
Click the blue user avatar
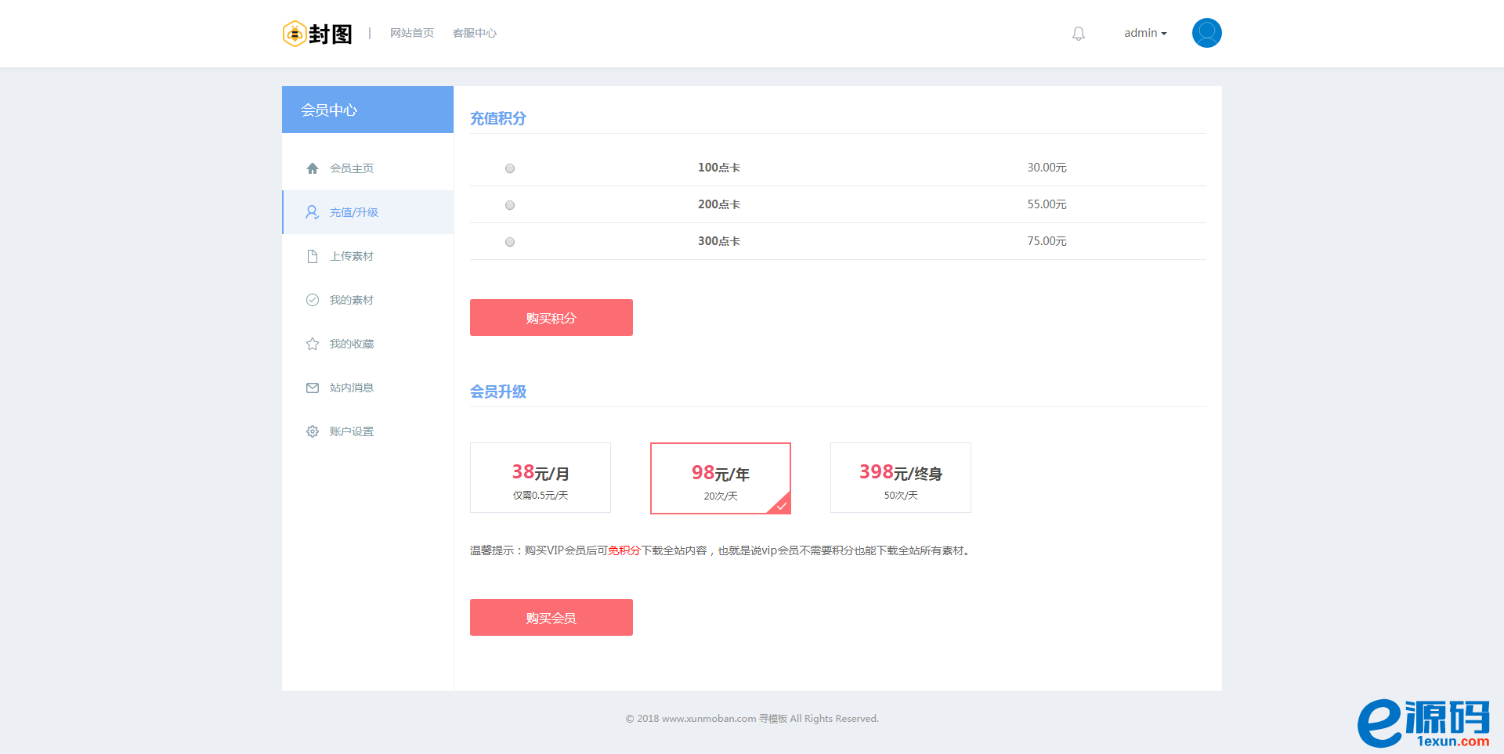1206,33
